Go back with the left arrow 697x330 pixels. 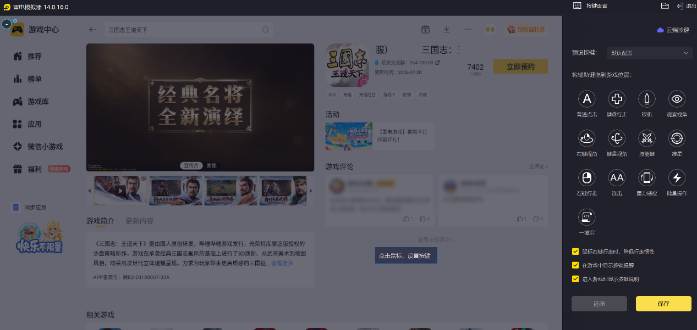[x=92, y=30]
